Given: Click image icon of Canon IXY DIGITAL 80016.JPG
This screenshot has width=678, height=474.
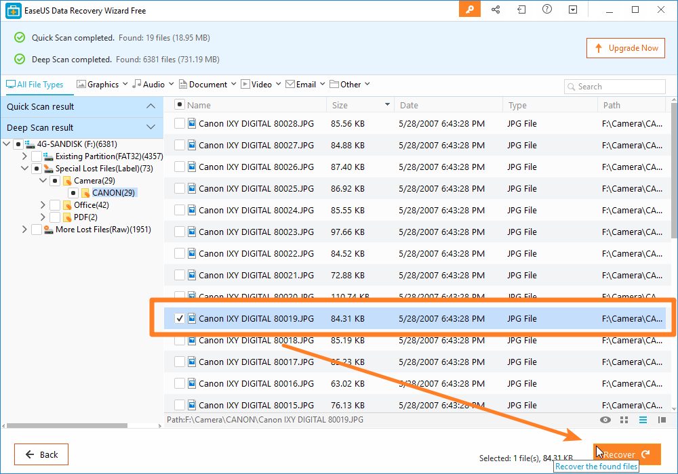Looking at the screenshot, I should point(192,383).
